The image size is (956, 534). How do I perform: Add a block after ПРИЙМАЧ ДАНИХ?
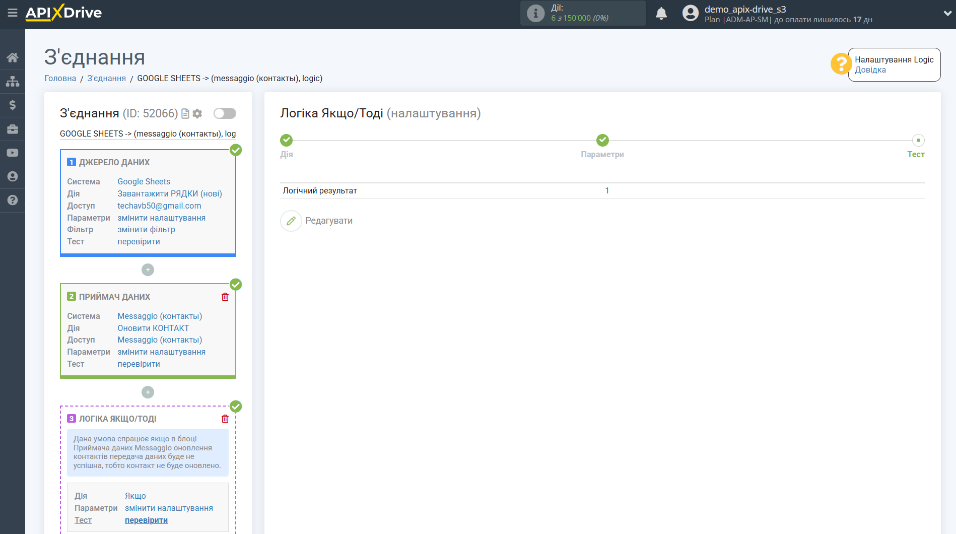pyautogui.click(x=148, y=392)
